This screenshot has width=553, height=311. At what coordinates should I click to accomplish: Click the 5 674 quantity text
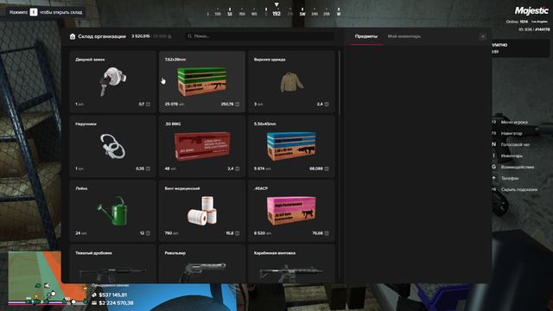[x=259, y=169]
